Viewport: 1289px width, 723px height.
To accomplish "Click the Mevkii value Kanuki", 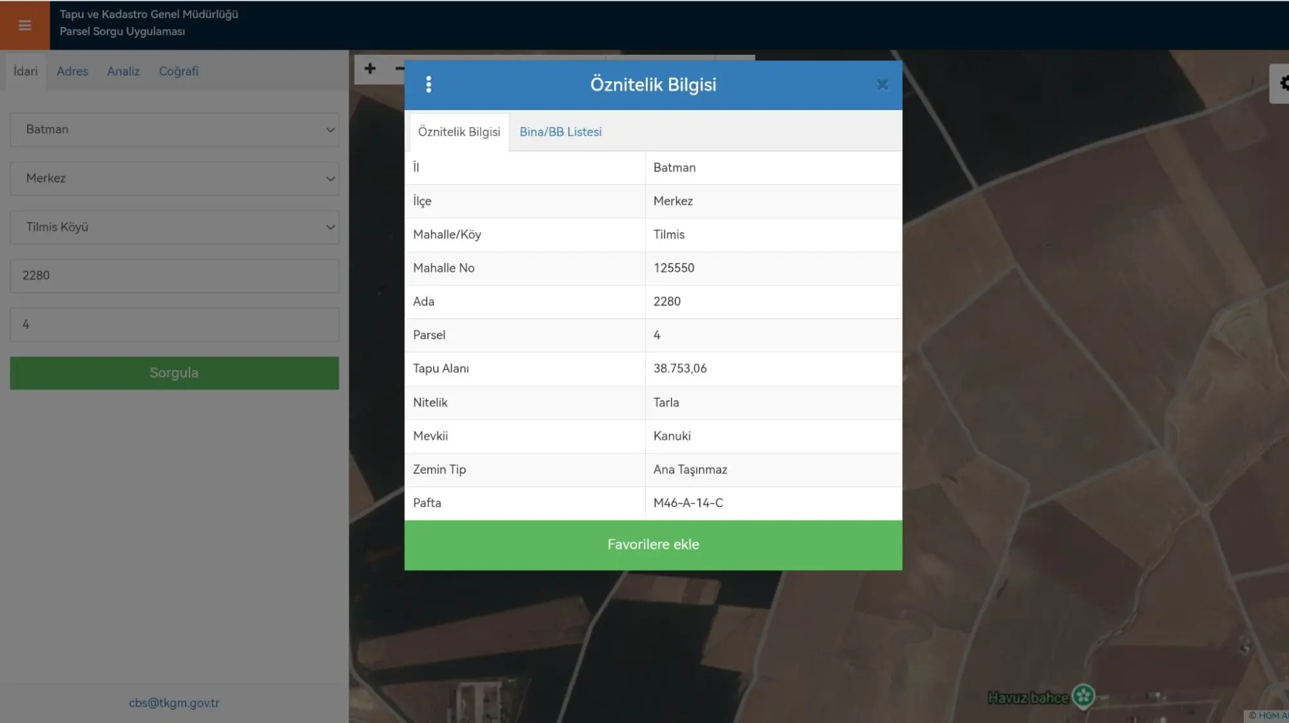I will [x=672, y=436].
